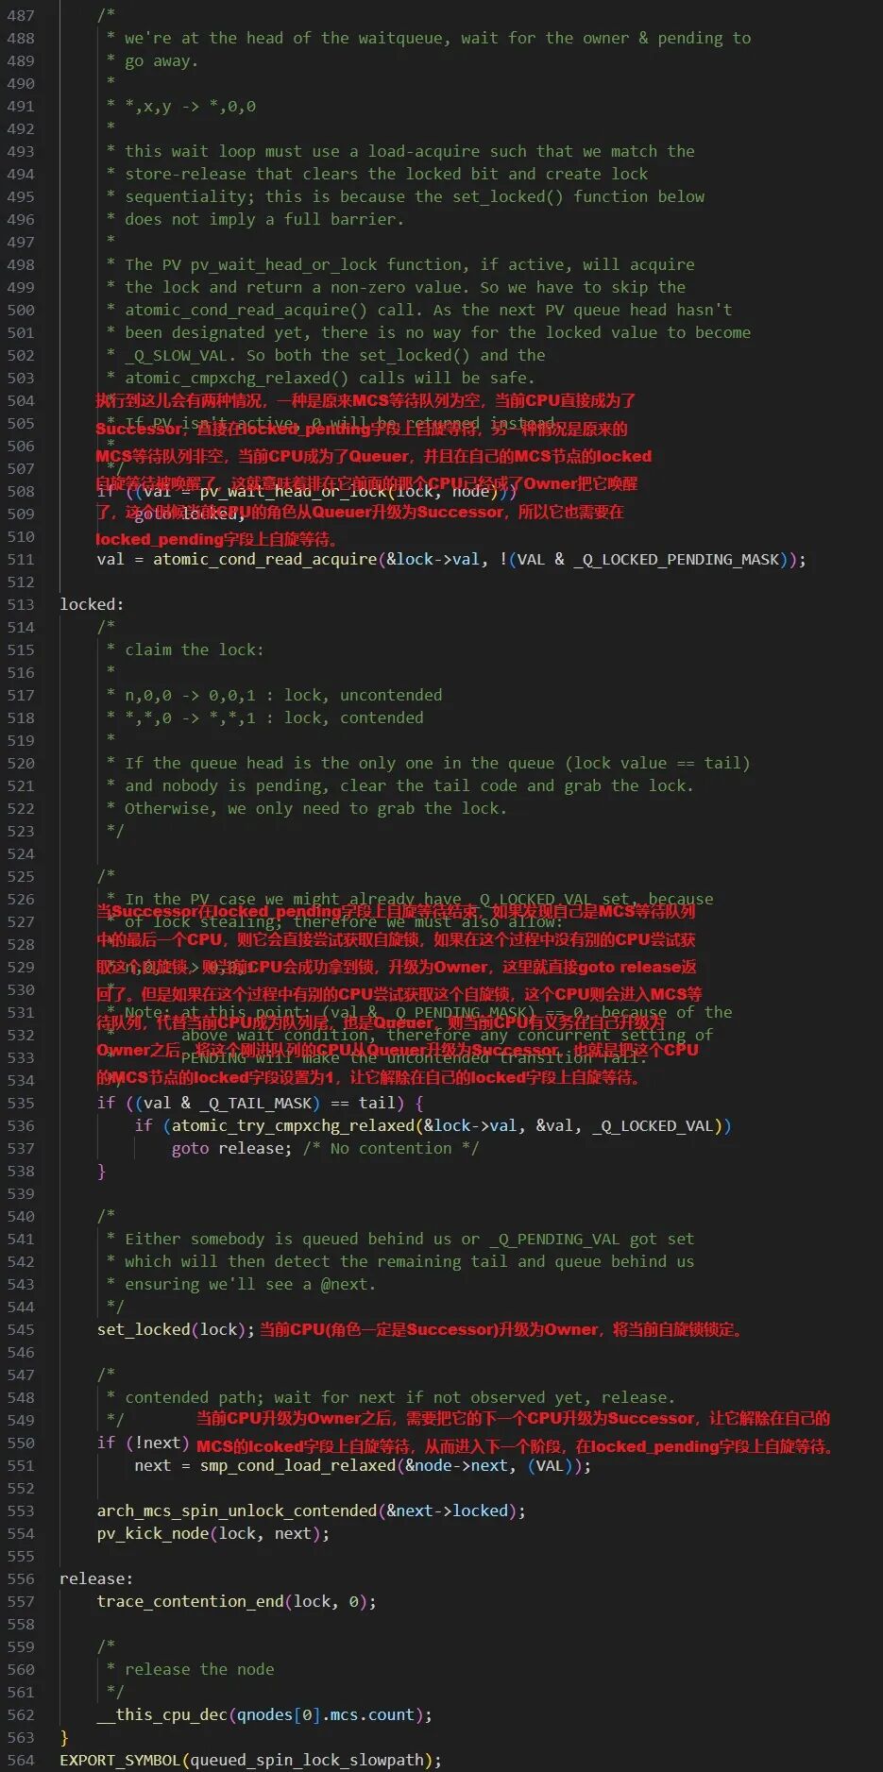Click the comment "atomic_cmpxchg_relaxed() calls will be safe."
This screenshot has height=1772, width=883.
coord(330,378)
